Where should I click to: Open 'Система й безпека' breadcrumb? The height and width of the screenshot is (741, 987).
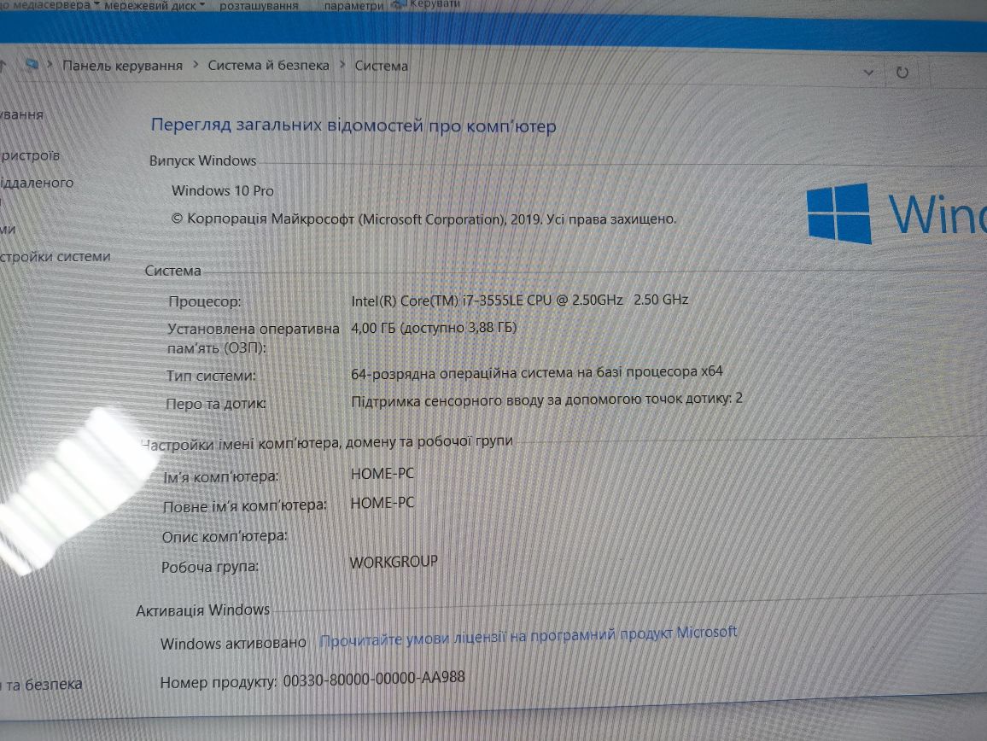coord(268,66)
